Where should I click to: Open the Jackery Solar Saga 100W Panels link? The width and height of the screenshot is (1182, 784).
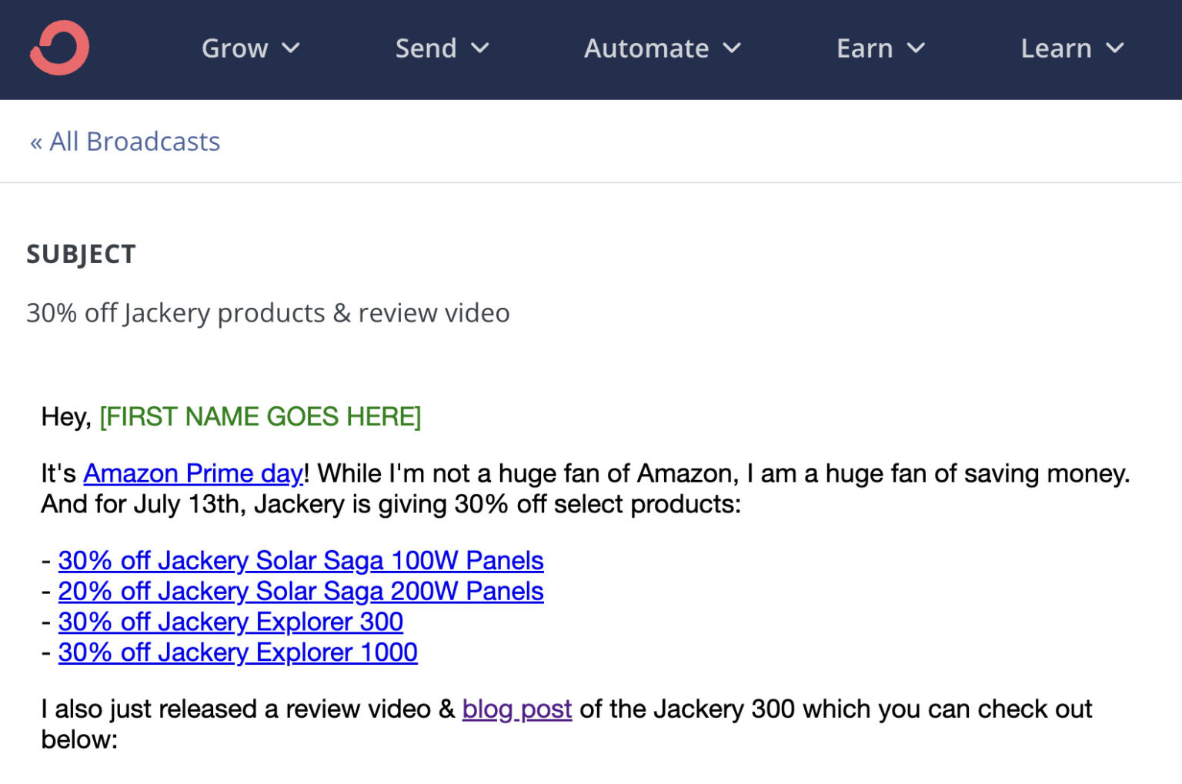point(301,561)
